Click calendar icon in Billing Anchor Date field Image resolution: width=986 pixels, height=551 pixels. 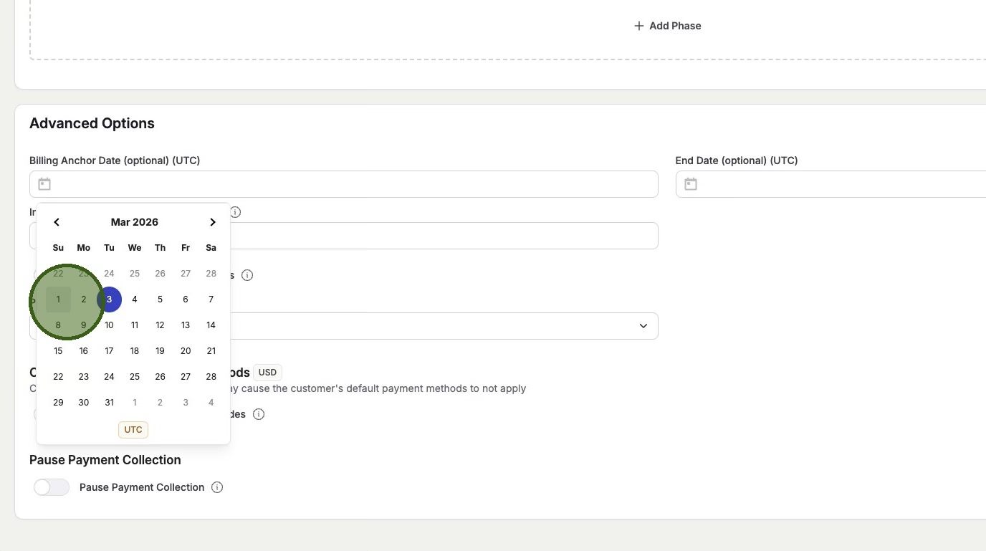pos(44,184)
